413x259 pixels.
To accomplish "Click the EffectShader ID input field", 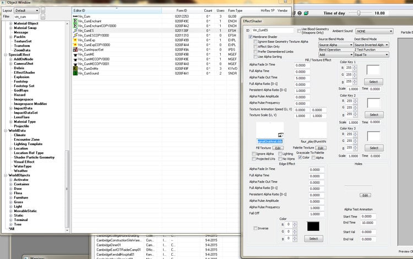I will tap(273, 30).
